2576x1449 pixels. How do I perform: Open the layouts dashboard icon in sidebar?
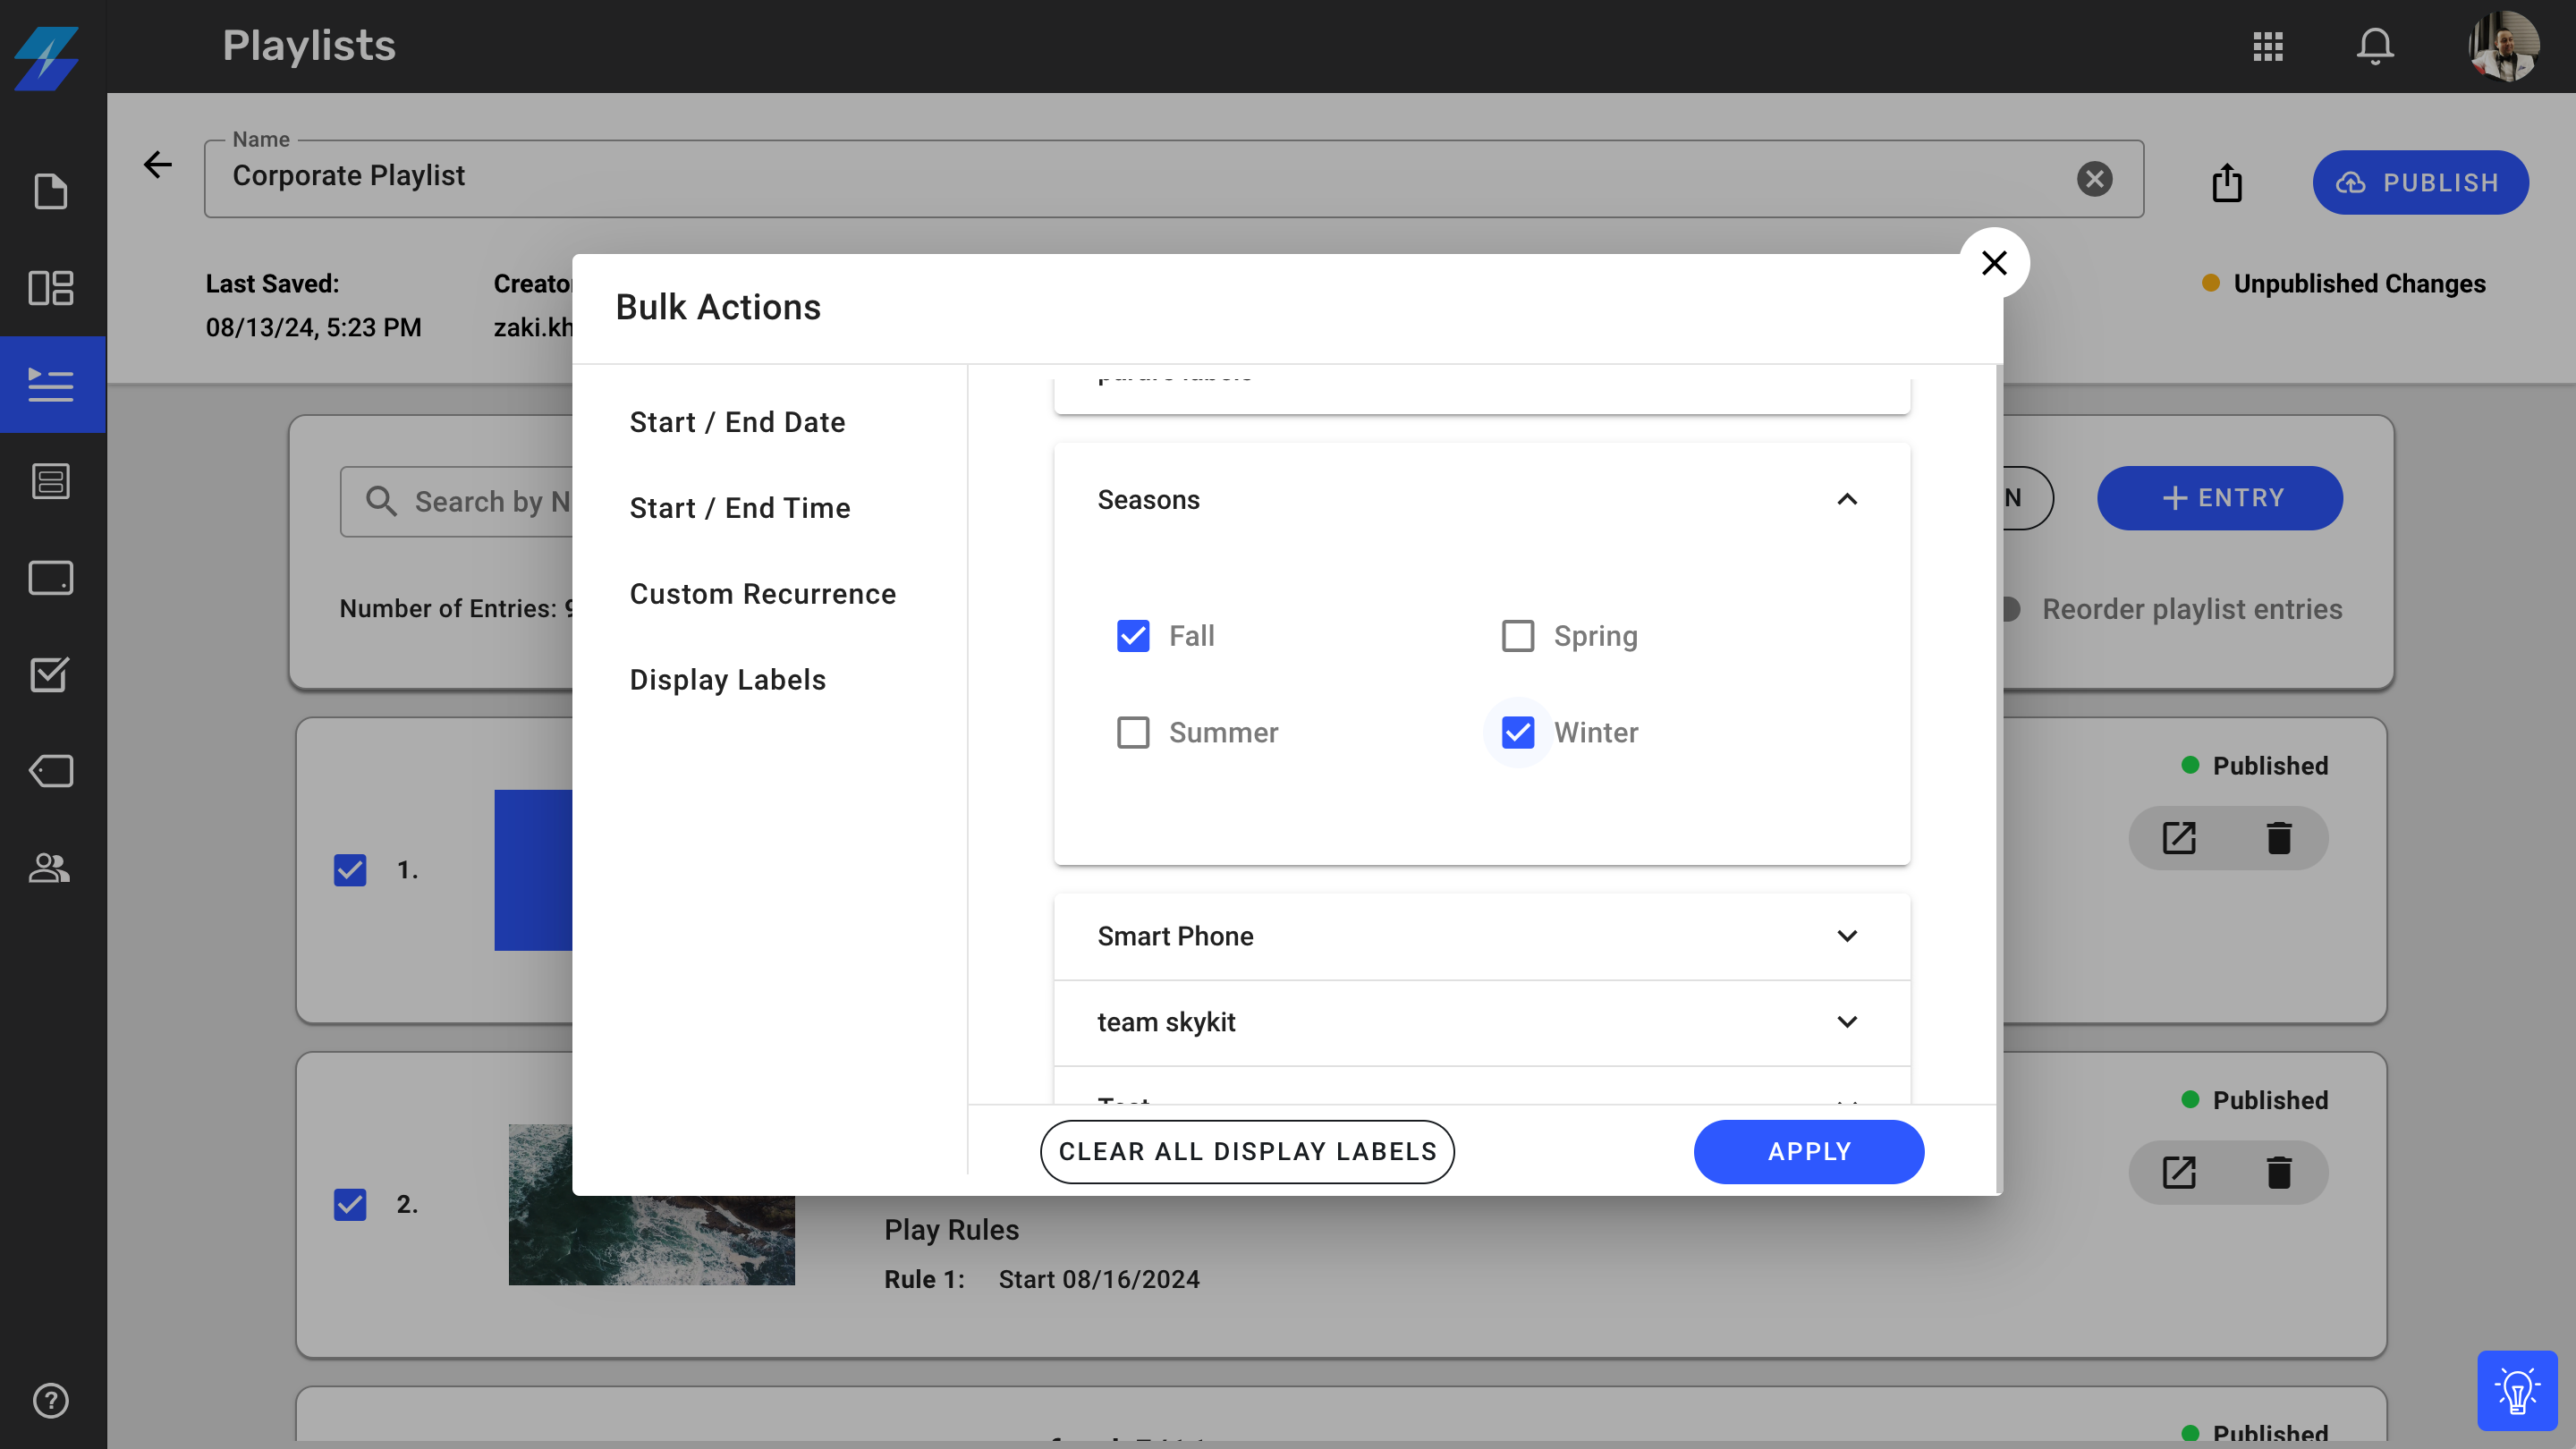[50, 288]
